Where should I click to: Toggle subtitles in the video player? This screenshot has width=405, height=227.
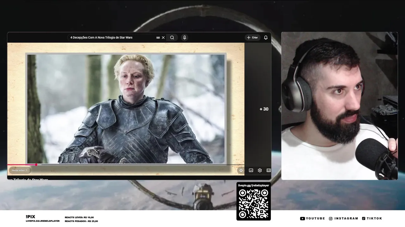251,170
